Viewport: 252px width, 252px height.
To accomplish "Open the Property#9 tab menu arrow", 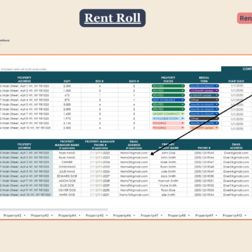I will (x=216, y=215).
